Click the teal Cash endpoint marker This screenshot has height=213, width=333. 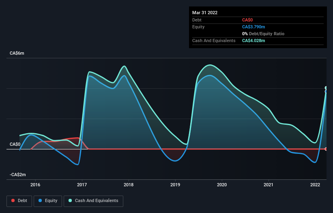click(x=326, y=88)
